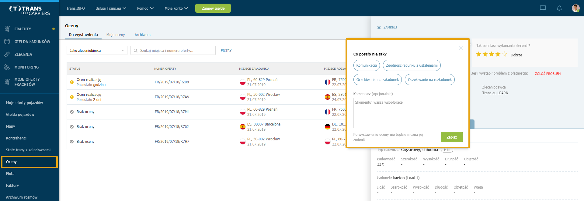Click the third rating star
The width and height of the screenshot is (584, 201).
(x=492, y=54)
